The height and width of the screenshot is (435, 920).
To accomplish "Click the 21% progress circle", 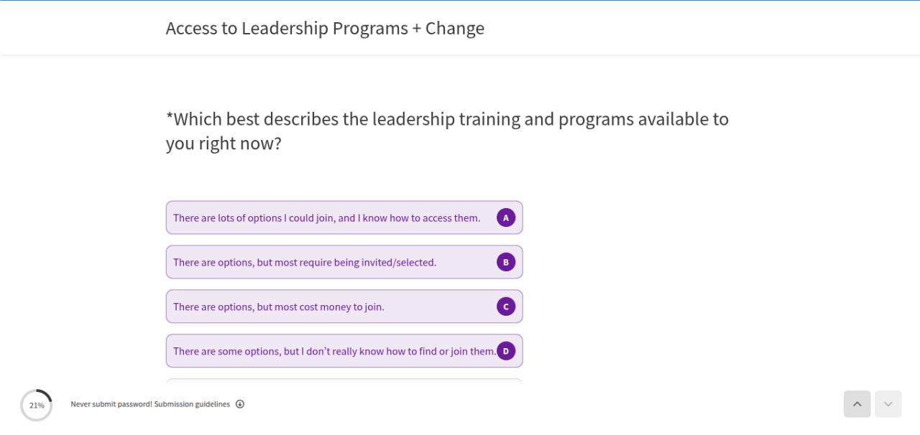I will [x=37, y=406].
